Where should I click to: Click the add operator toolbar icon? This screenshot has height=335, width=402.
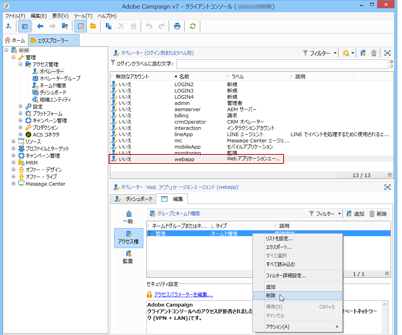pyautogui.click(x=9, y=26)
